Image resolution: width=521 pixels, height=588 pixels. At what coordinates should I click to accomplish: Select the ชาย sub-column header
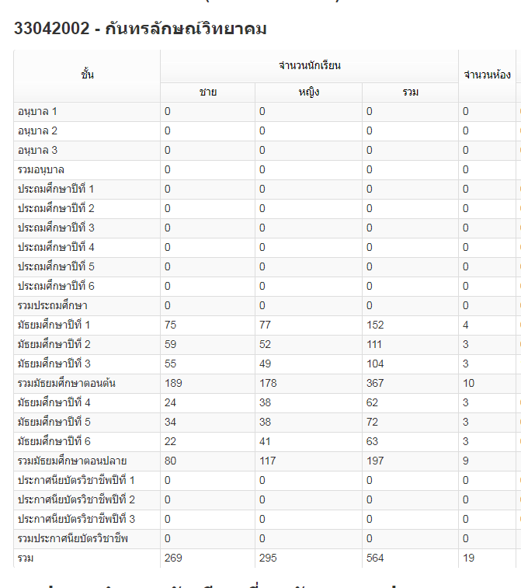(207, 92)
